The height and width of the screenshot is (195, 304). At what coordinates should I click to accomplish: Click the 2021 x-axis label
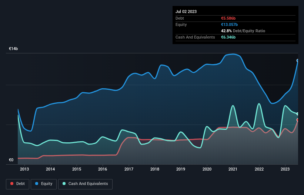click(x=233, y=169)
